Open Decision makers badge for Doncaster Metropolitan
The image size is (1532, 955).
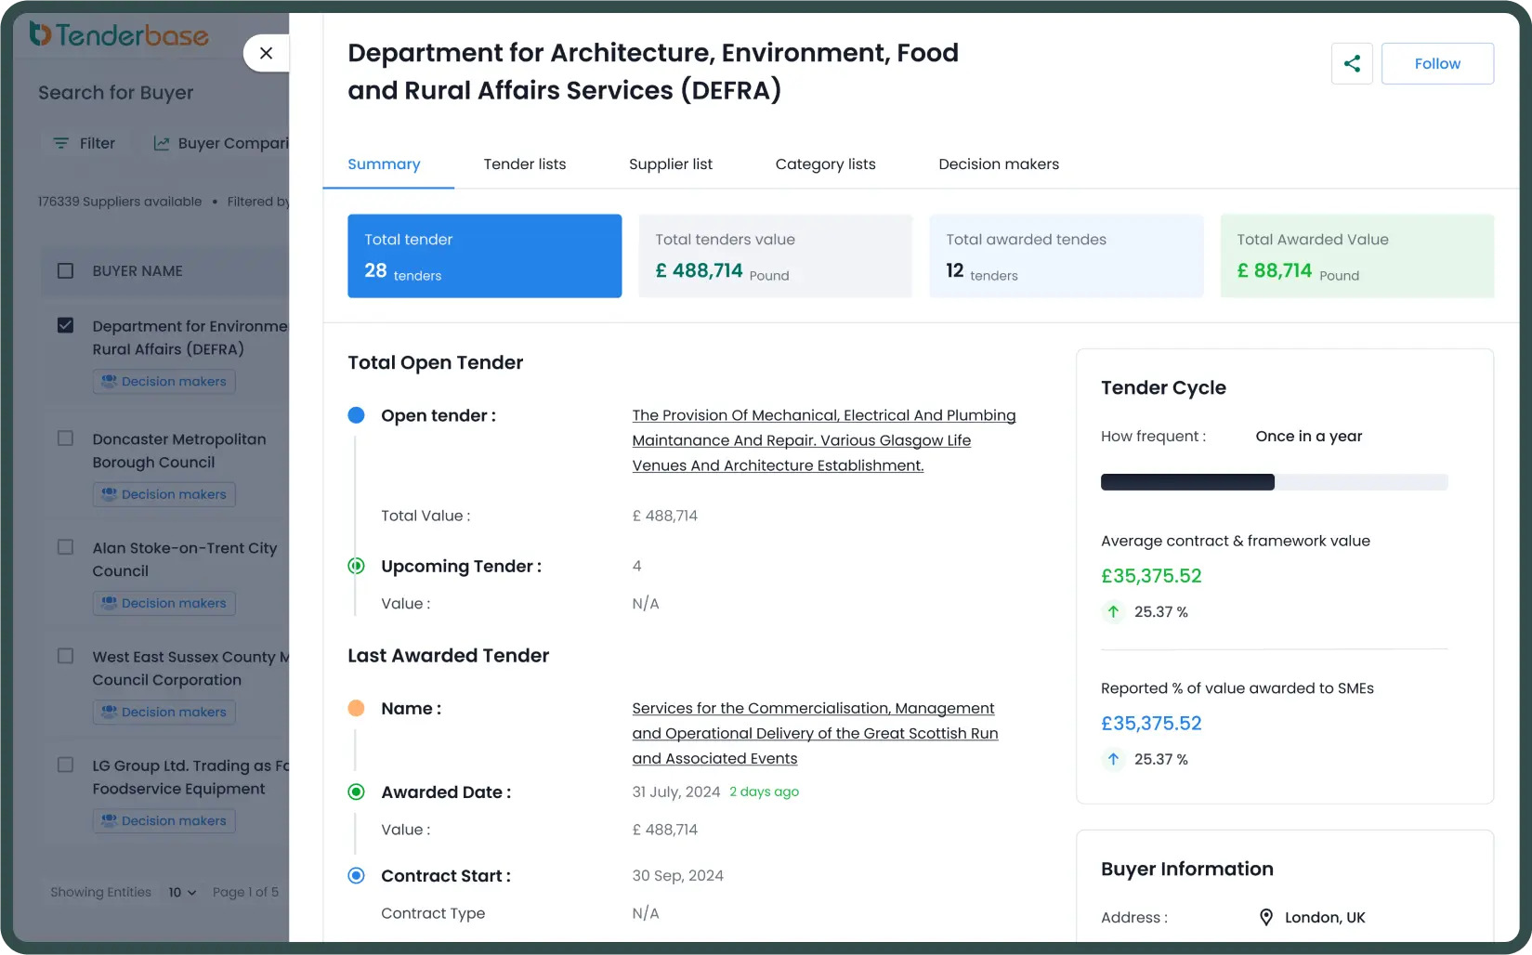pos(164,494)
